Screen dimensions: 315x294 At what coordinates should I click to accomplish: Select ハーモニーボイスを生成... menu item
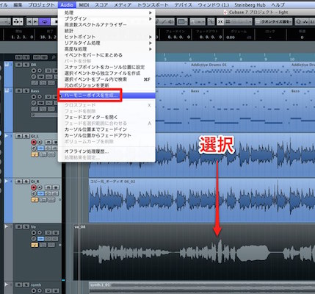106,96
